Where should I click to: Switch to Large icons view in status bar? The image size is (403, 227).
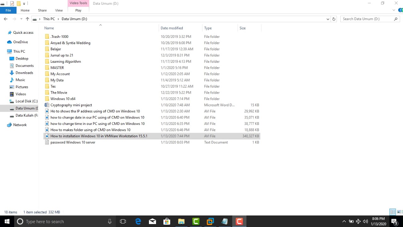click(400, 212)
